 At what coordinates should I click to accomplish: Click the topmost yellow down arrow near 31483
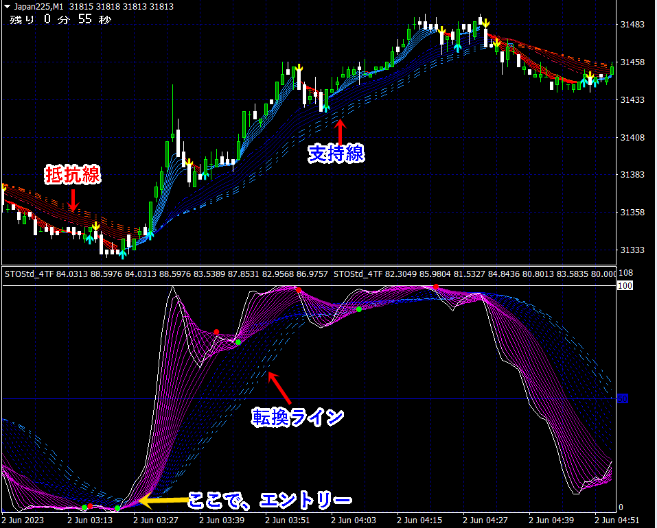coord(485,23)
